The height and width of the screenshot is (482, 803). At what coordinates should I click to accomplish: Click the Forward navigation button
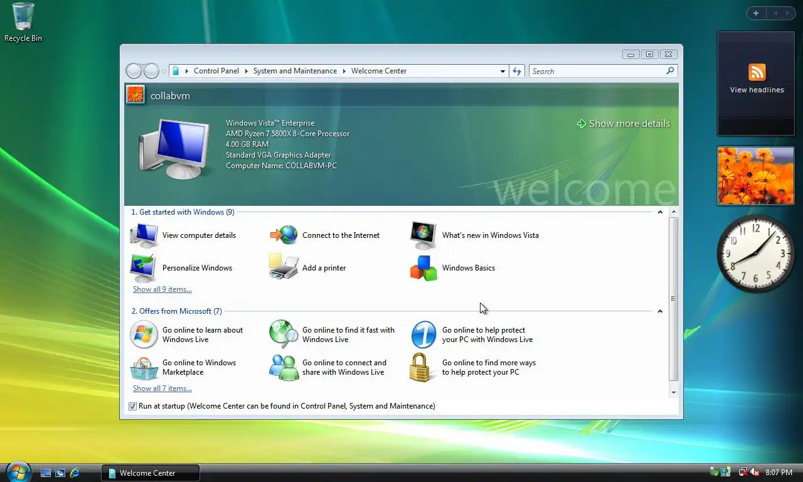(x=152, y=71)
